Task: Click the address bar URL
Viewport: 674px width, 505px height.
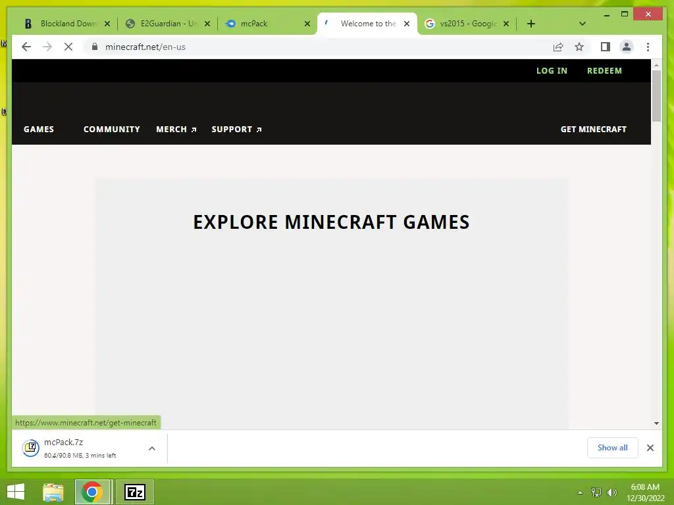Action: pos(145,47)
